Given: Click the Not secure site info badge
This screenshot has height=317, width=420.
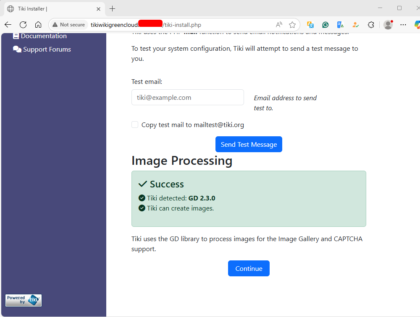Looking at the screenshot, I should click(69, 25).
